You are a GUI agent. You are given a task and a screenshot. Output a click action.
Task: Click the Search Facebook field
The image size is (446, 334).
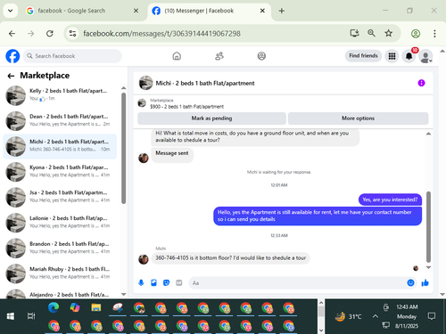click(72, 56)
